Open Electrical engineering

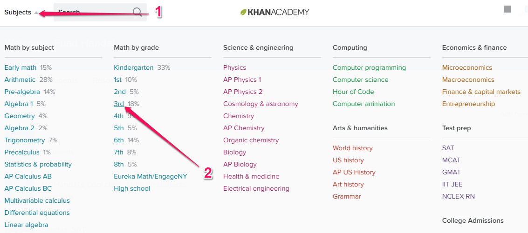tap(256, 188)
